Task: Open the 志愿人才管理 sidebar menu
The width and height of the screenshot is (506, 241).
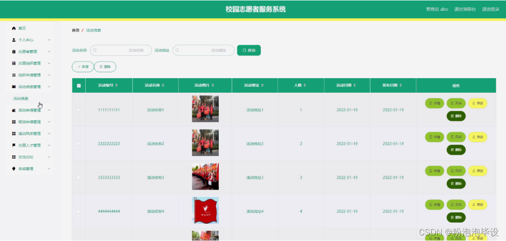Action: coord(30,145)
